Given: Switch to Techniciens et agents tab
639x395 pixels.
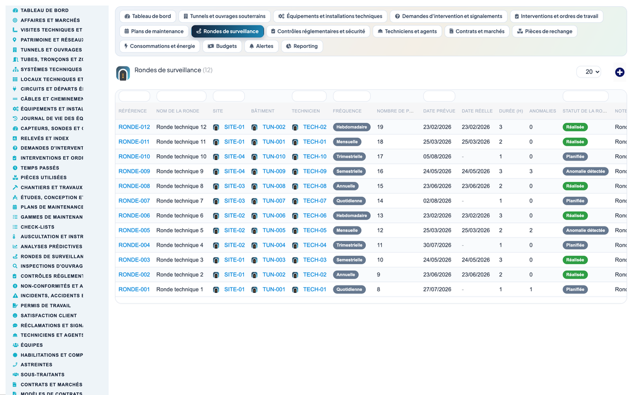Looking at the screenshot, I should tap(407, 31).
